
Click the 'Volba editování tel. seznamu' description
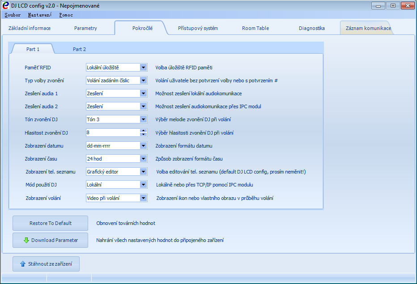click(231, 172)
